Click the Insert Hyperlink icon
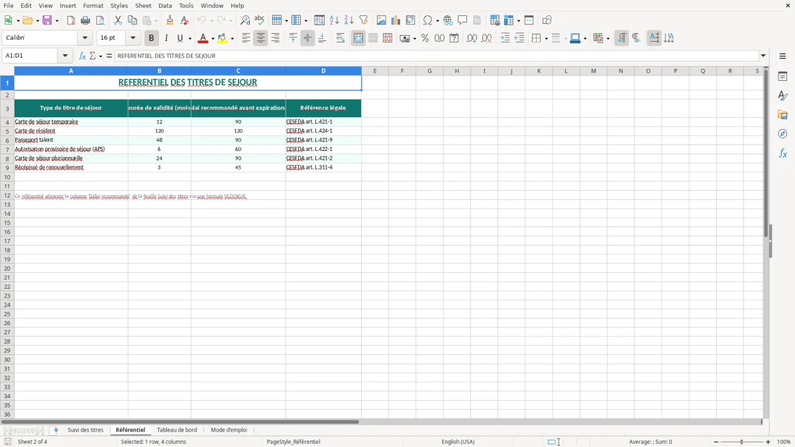 [x=448, y=21]
